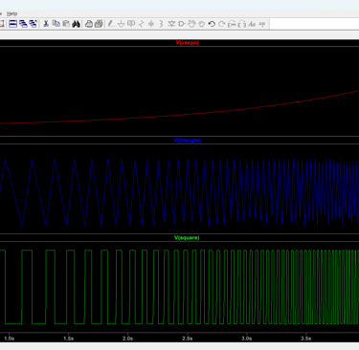Select the Draw Wire pencil tool
The image size is (359, 350).
(111, 24)
